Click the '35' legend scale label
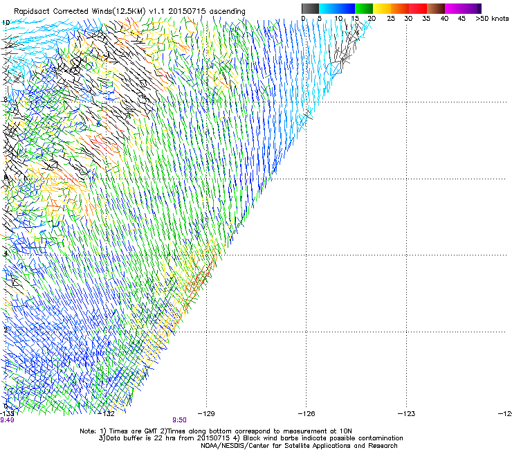 point(426,18)
